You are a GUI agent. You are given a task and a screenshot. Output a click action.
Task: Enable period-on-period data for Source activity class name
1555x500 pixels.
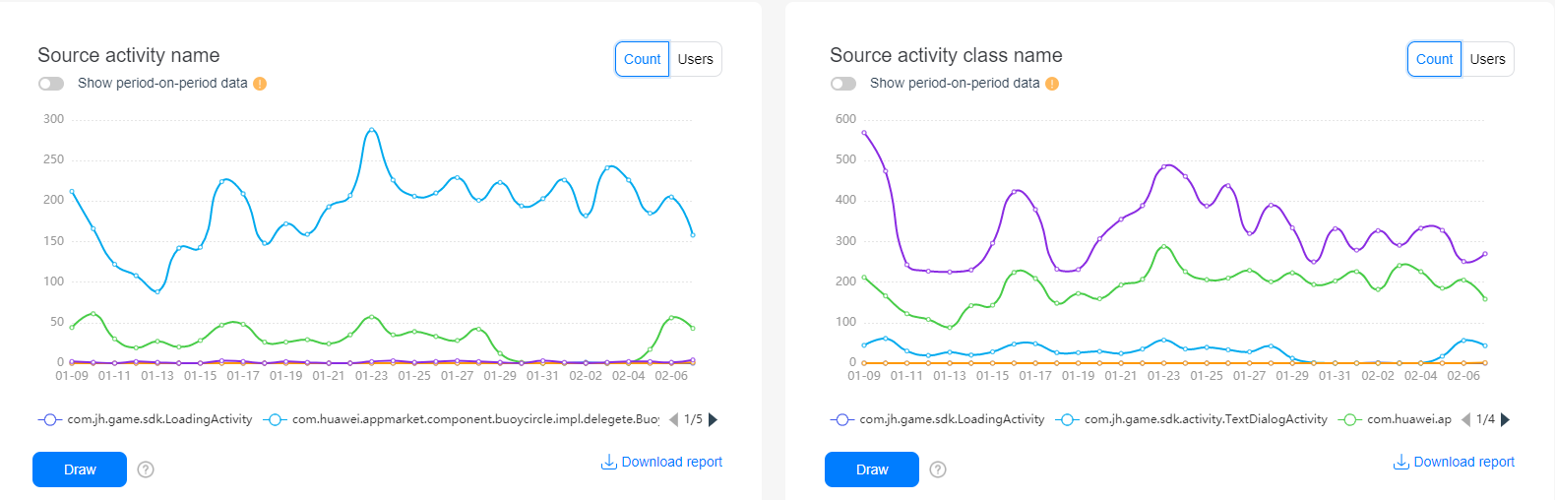[x=843, y=84]
